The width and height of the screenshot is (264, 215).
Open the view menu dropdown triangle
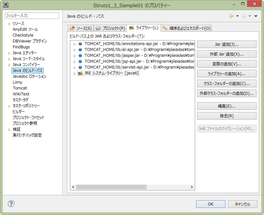pos(256,16)
